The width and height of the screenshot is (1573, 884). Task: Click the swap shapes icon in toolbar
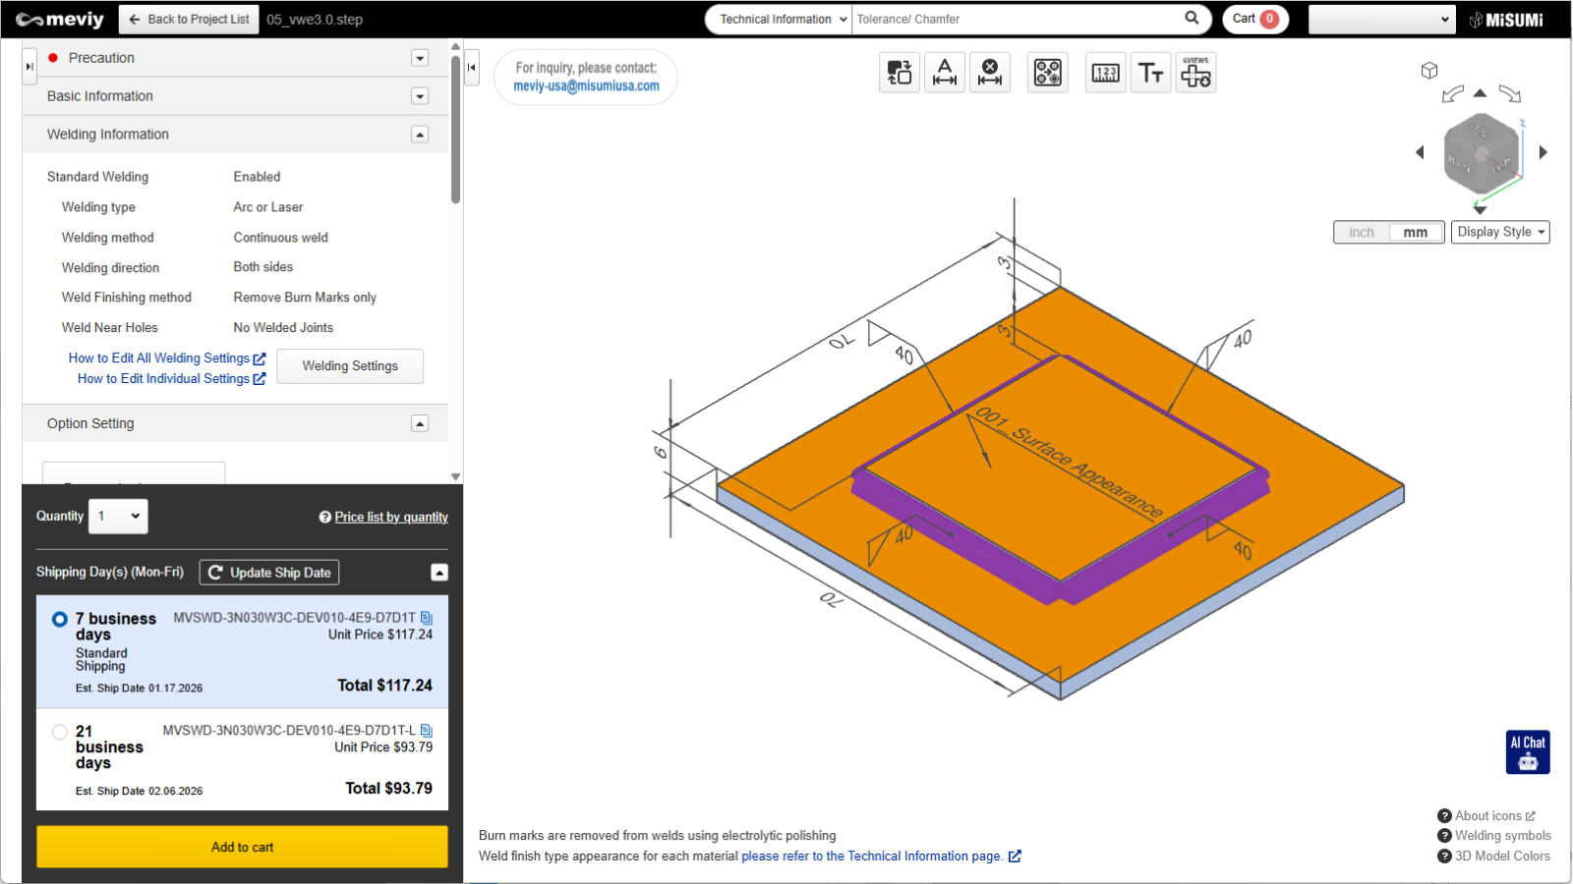coord(900,73)
